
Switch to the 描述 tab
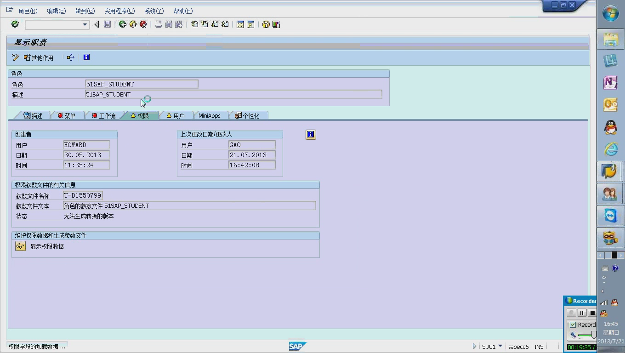(x=33, y=116)
